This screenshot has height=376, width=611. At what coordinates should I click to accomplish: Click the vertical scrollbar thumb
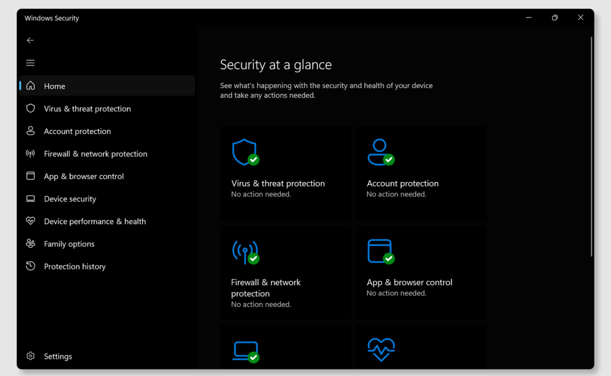592,146
